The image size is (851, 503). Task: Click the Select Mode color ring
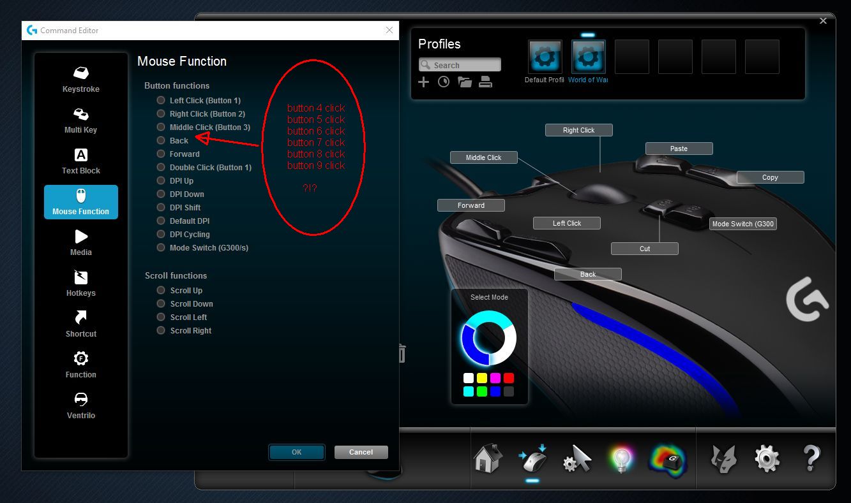click(x=489, y=338)
